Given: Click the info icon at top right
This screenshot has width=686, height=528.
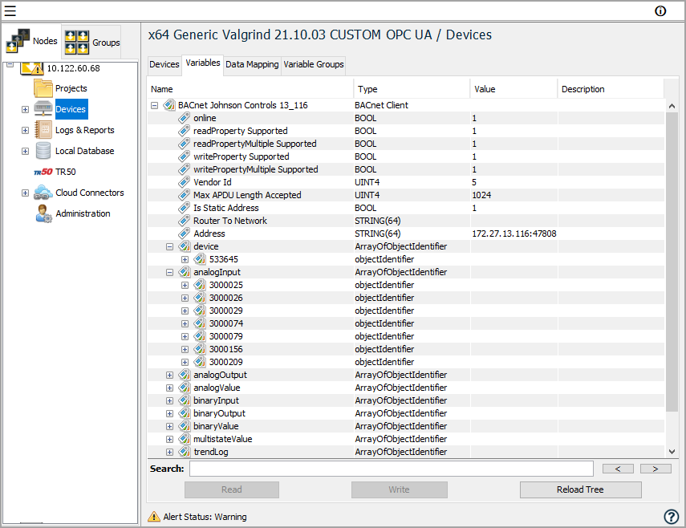Looking at the screenshot, I should (x=660, y=11).
